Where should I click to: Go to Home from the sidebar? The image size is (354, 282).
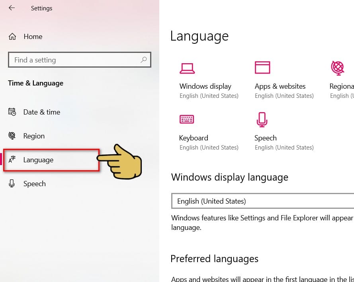click(33, 37)
